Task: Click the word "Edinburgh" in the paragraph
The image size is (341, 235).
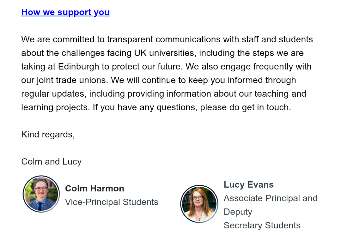Action: click(79, 66)
